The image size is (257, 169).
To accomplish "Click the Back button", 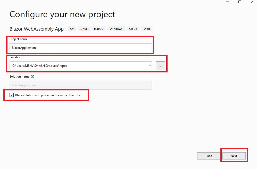I will point(209,156).
